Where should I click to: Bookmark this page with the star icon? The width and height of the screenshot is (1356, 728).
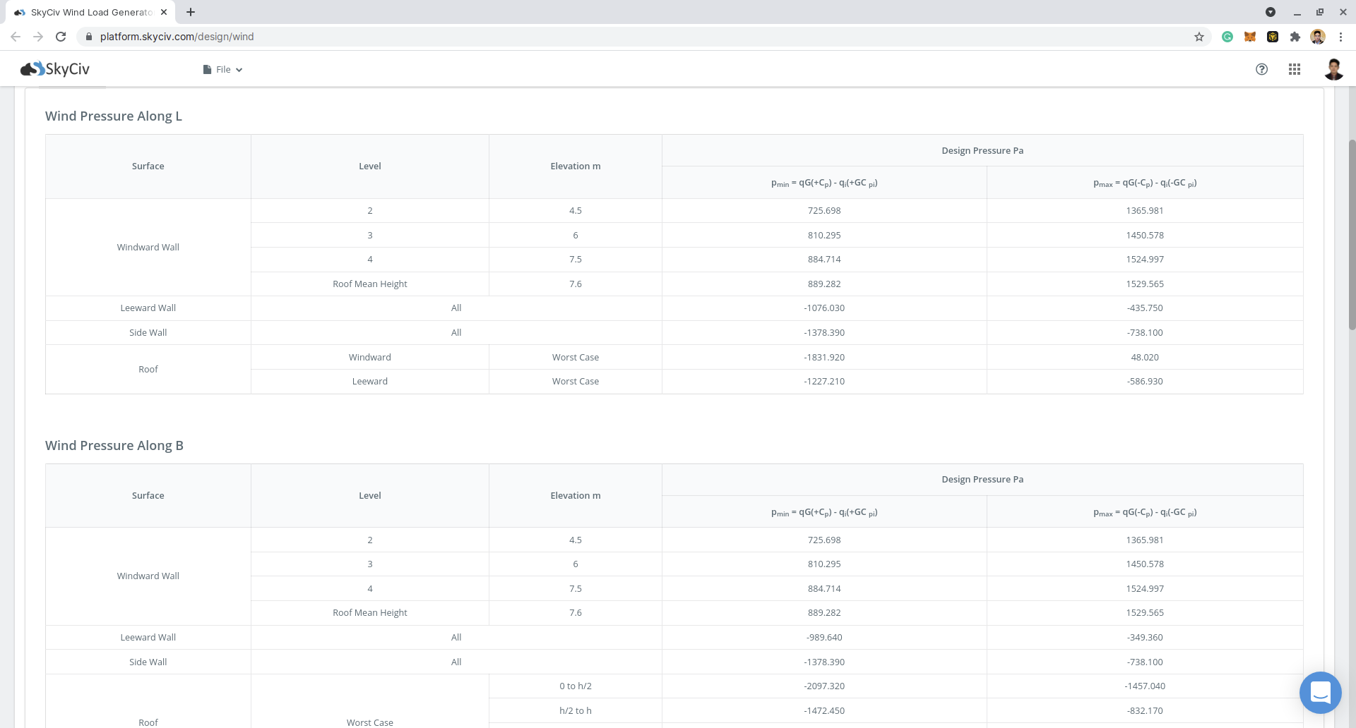pos(1199,37)
